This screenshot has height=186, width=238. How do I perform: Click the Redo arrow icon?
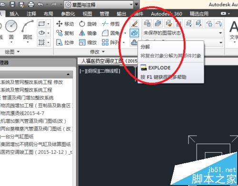click(x=54, y=5)
